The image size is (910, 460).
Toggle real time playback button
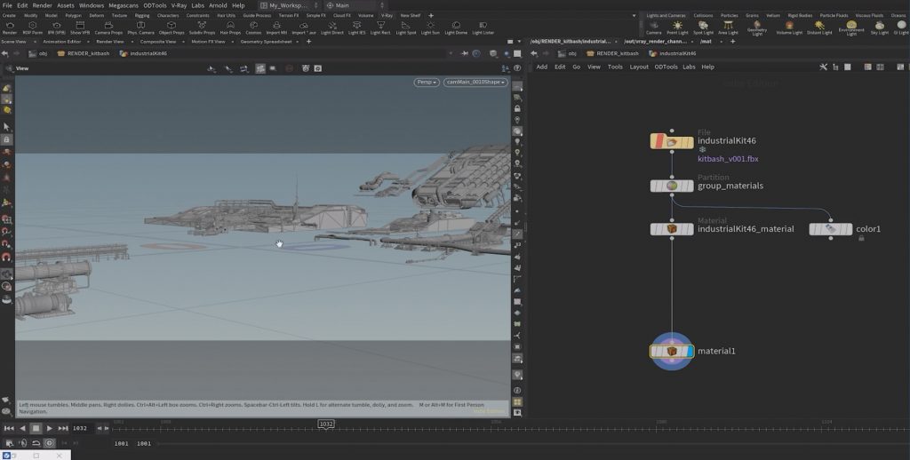click(50, 443)
